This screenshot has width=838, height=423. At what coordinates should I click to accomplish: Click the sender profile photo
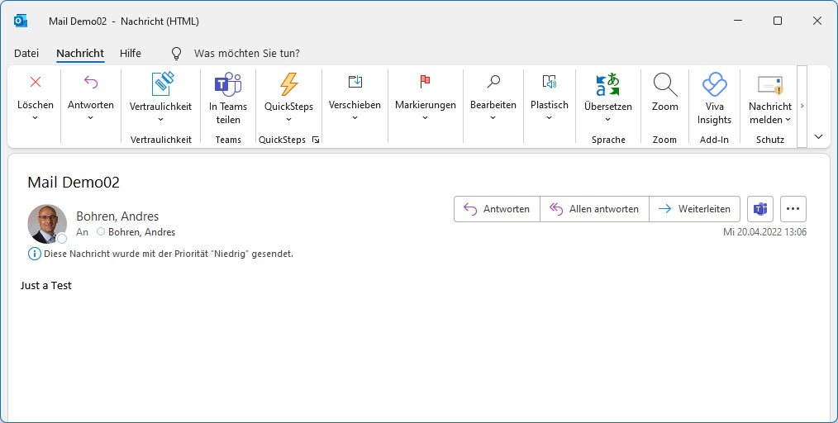pyautogui.click(x=47, y=224)
